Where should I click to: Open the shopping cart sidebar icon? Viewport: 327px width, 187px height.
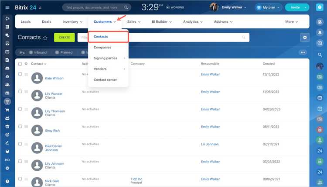point(7,110)
